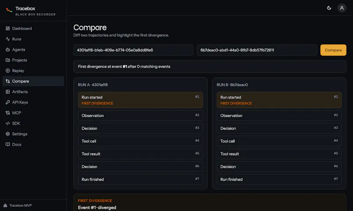Screen dimensions: 353x211
Task: Click the 'Diff two trajectories' subtitle text
Action: click(x=121, y=35)
